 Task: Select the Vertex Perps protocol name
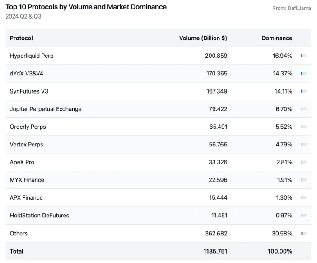(26, 145)
